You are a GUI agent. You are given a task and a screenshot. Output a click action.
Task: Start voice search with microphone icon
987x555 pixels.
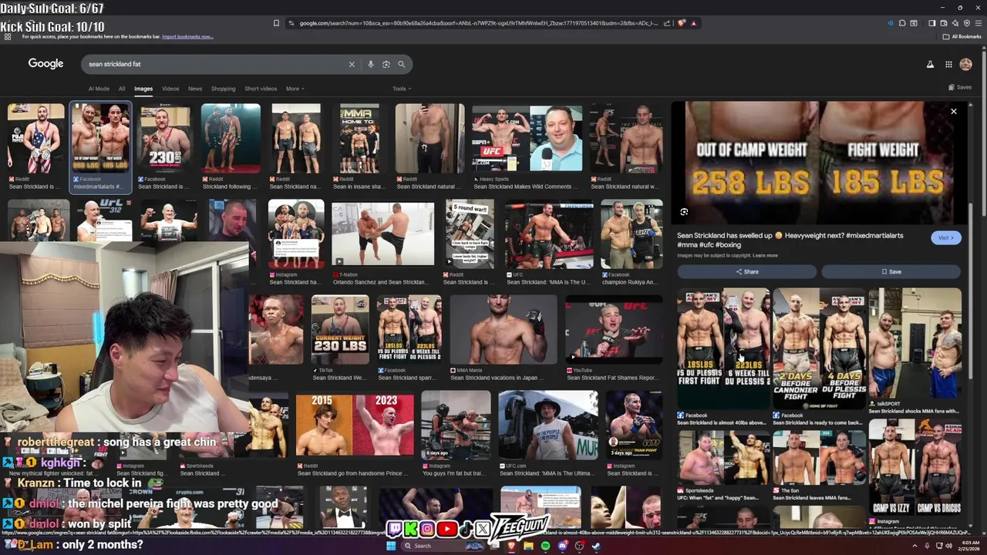click(x=370, y=64)
